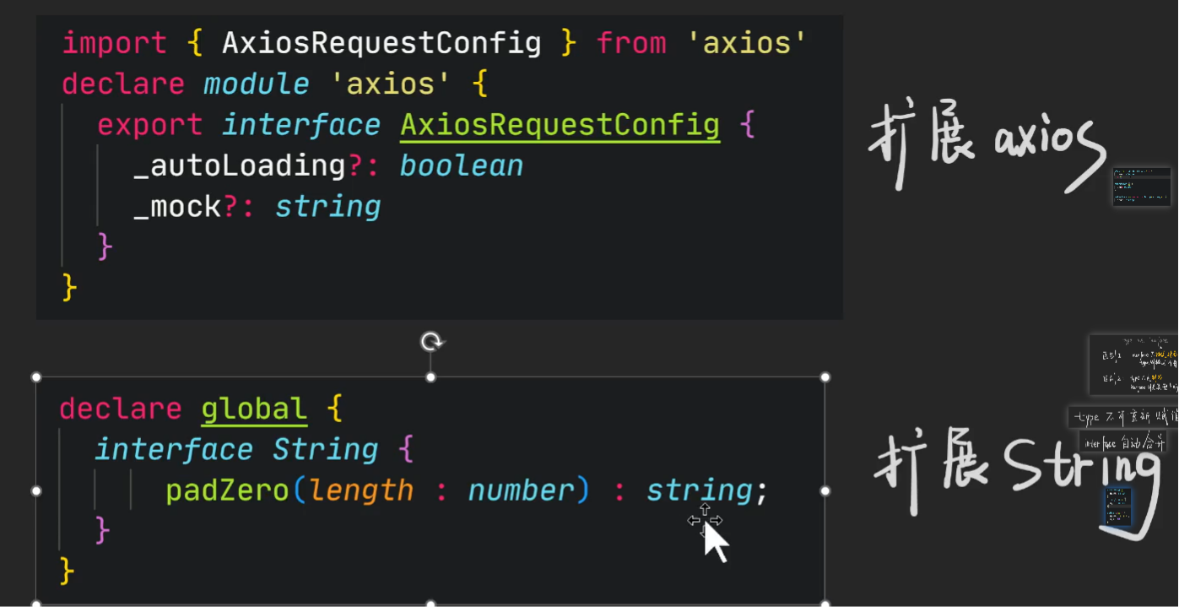Select the small blue-outlined thumbnail below String handwriting
The width and height of the screenshot is (1179, 607).
coord(1118,507)
